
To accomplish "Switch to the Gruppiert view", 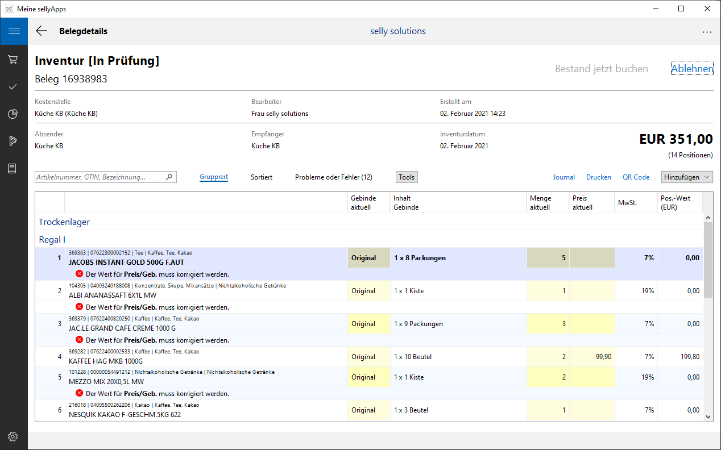I will 214,177.
